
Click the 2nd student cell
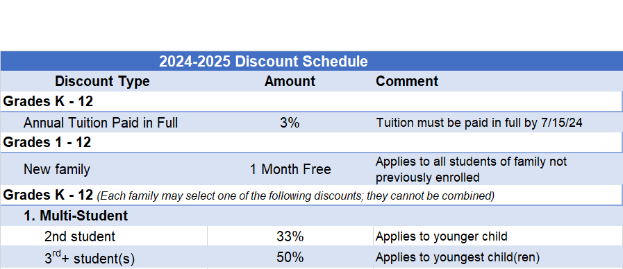(79, 236)
